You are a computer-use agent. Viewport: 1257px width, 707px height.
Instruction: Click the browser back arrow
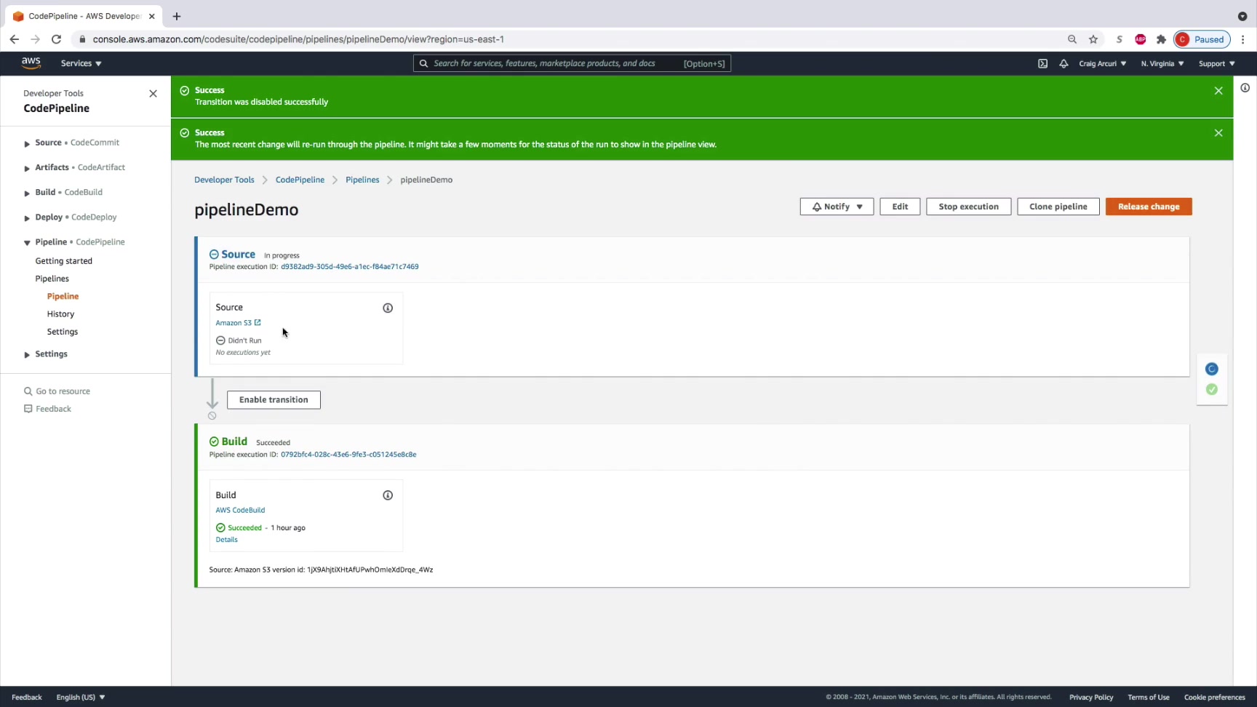click(x=15, y=39)
